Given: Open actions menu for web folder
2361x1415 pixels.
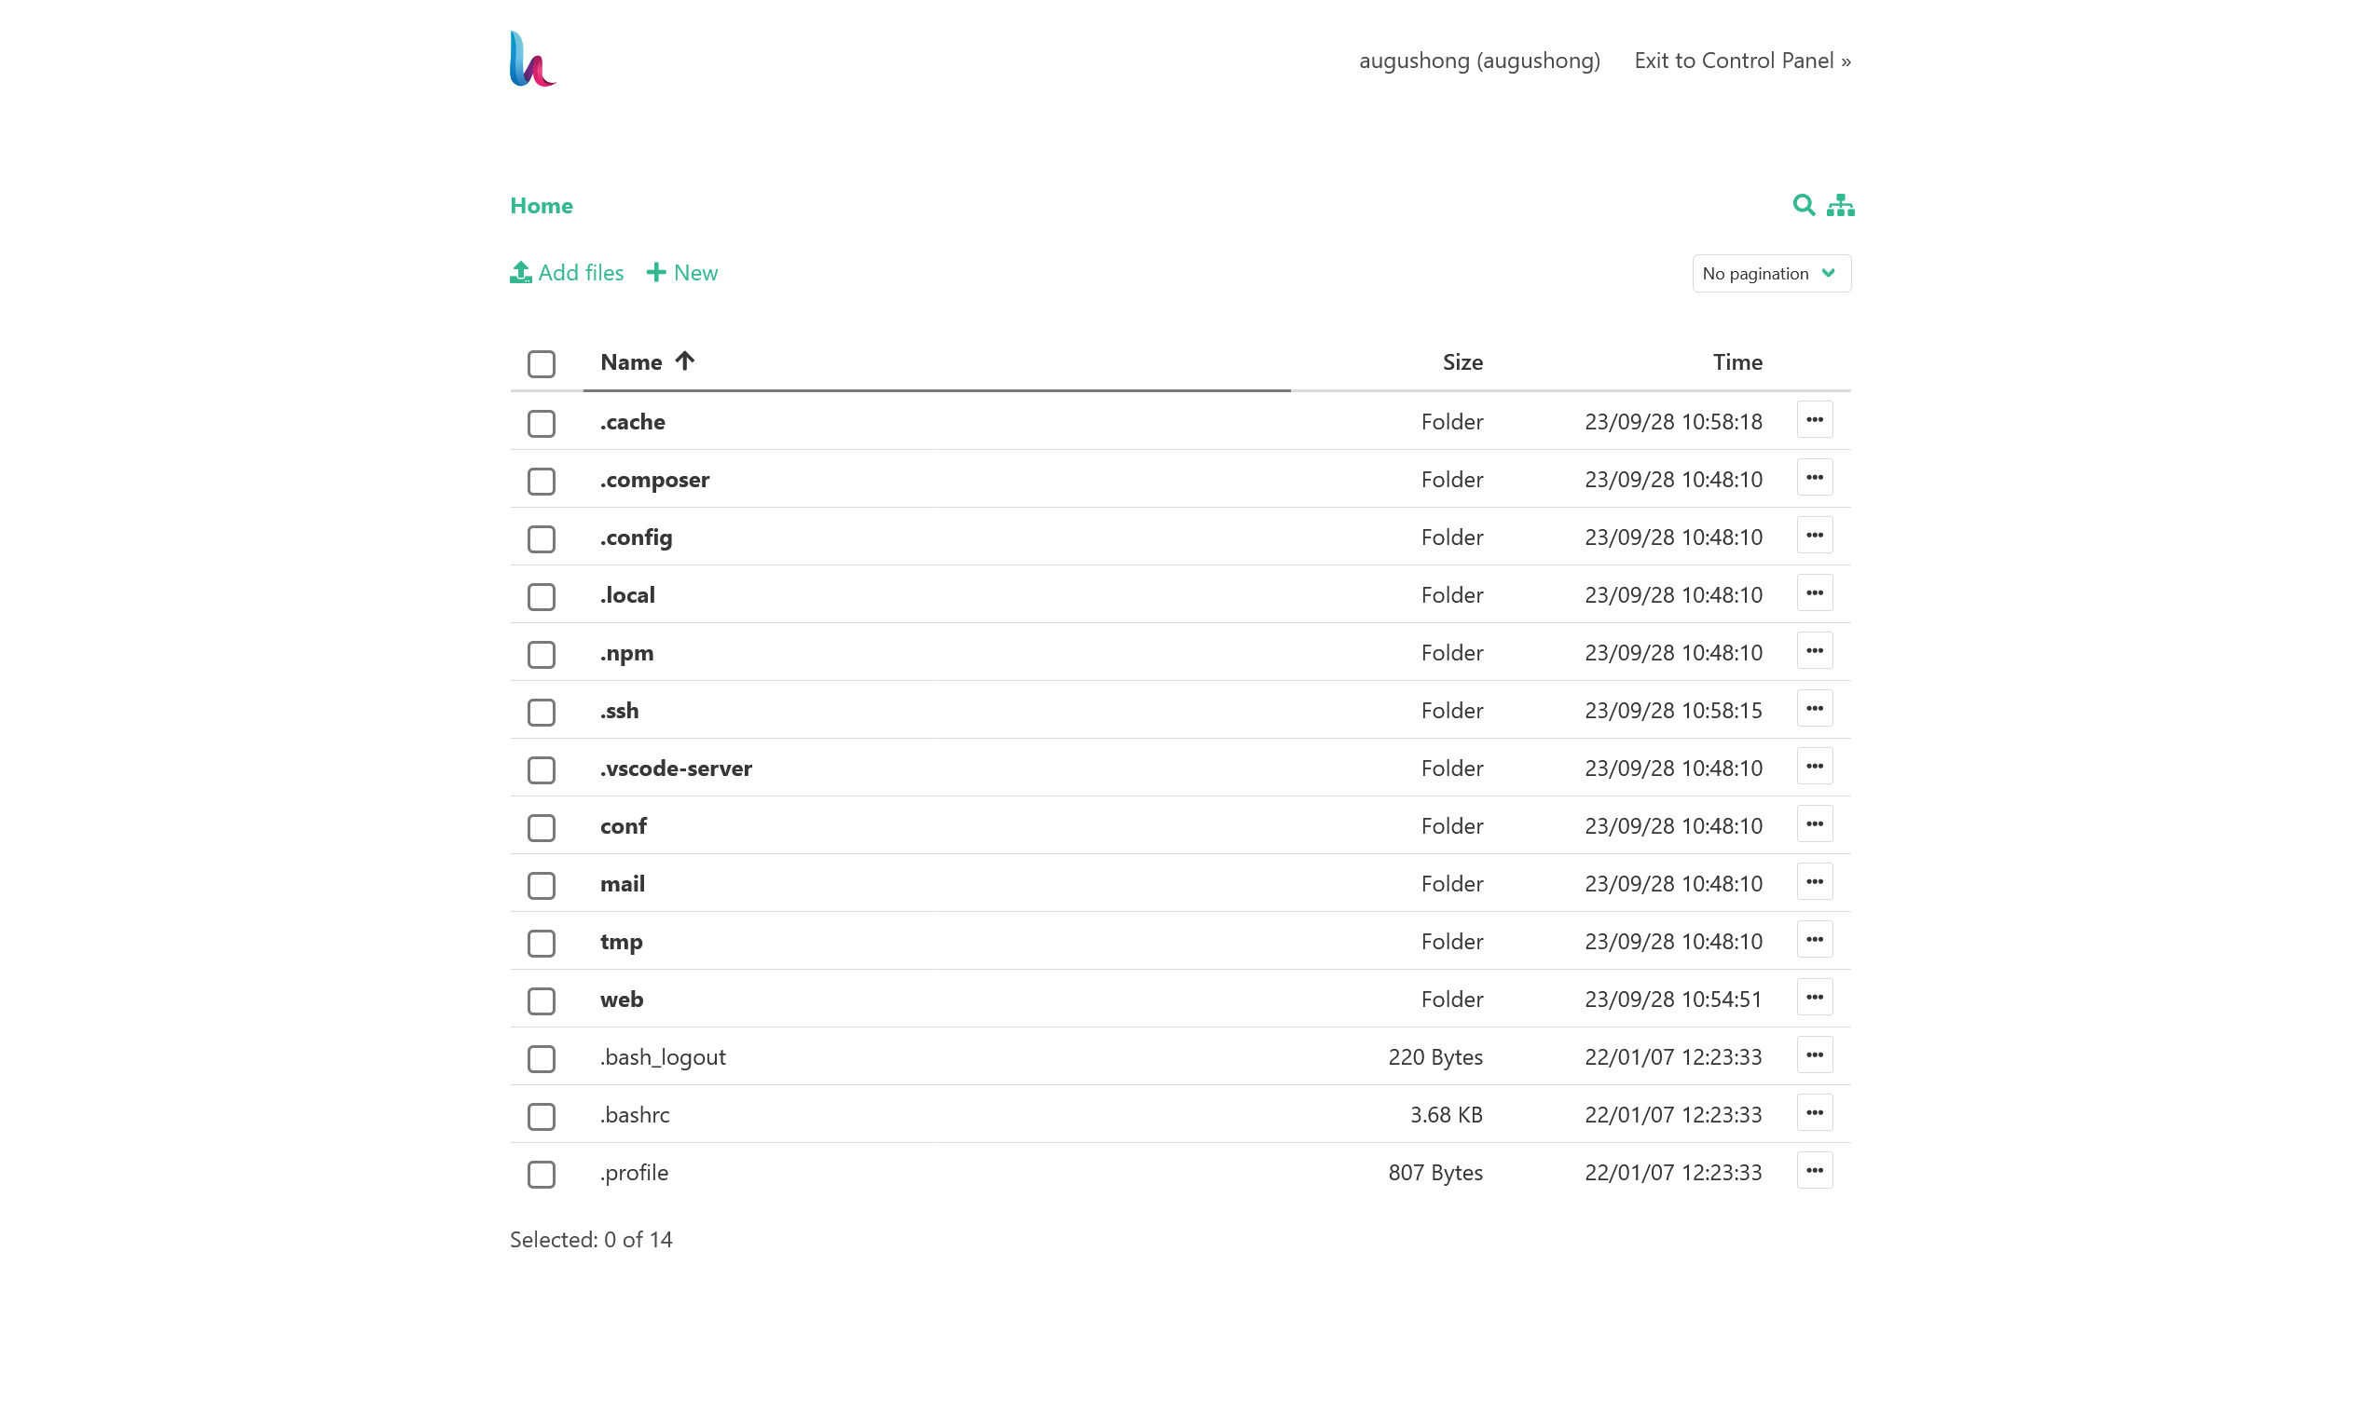Looking at the screenshot, I should [x=1814, y=999].
